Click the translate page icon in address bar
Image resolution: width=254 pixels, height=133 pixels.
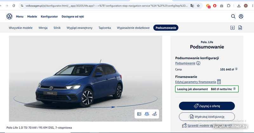tap(192, 6)
